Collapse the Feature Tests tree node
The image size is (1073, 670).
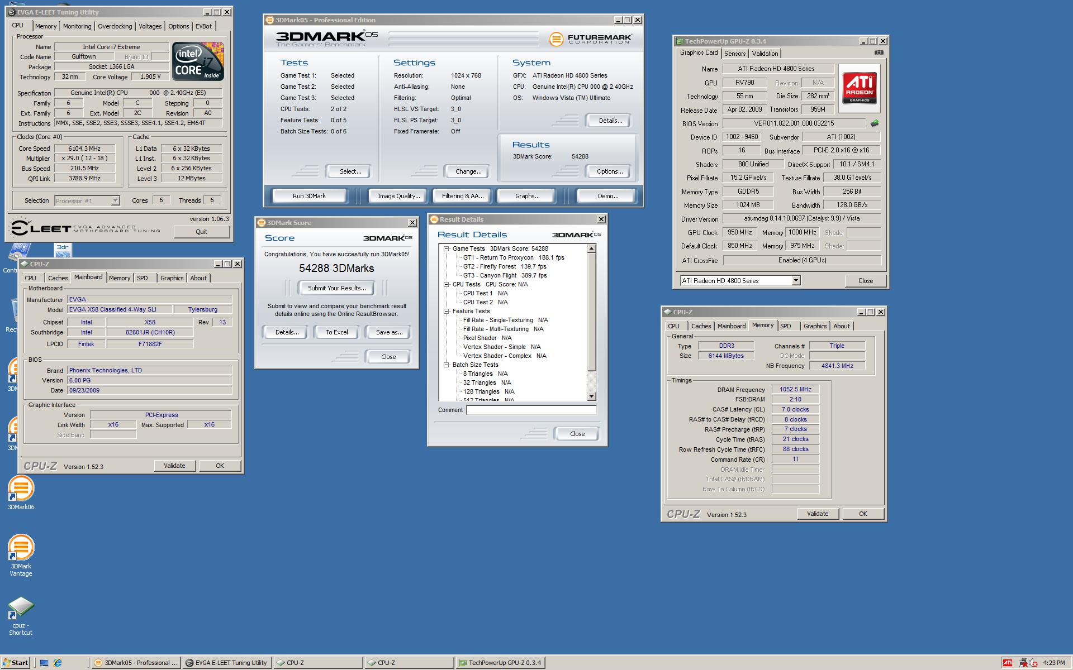click(x=447, y=312)
